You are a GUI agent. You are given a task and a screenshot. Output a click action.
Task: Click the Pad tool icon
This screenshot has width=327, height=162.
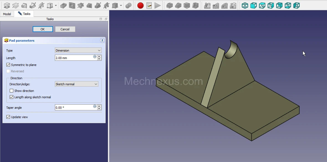pos(7,6)
